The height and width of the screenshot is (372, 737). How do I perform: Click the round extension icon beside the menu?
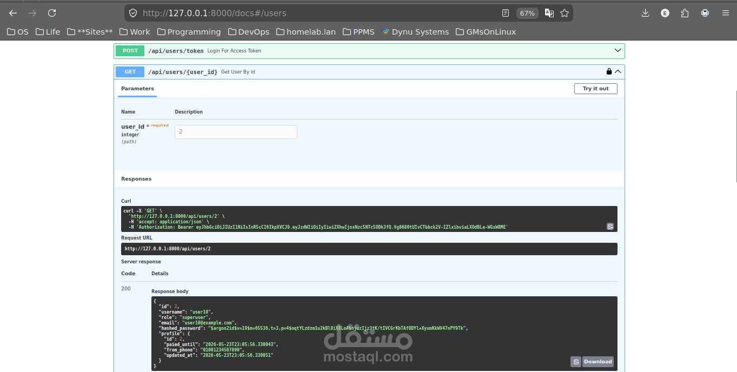point(705,13)
